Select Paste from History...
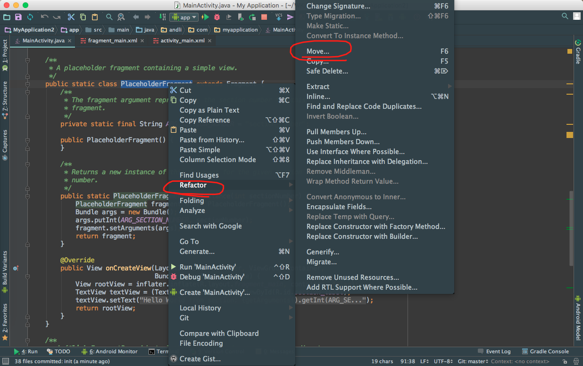The width and height of the screenshot is (583, 366). tap(232, 140)
